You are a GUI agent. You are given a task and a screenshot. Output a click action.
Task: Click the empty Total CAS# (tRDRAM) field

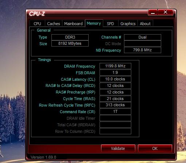115,125
